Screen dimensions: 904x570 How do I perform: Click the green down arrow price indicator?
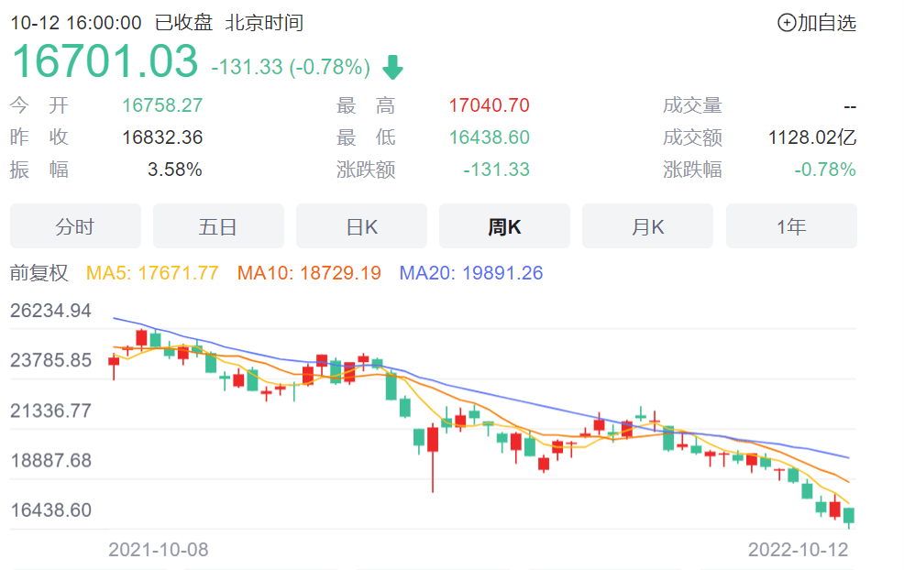tap(393, 68)
